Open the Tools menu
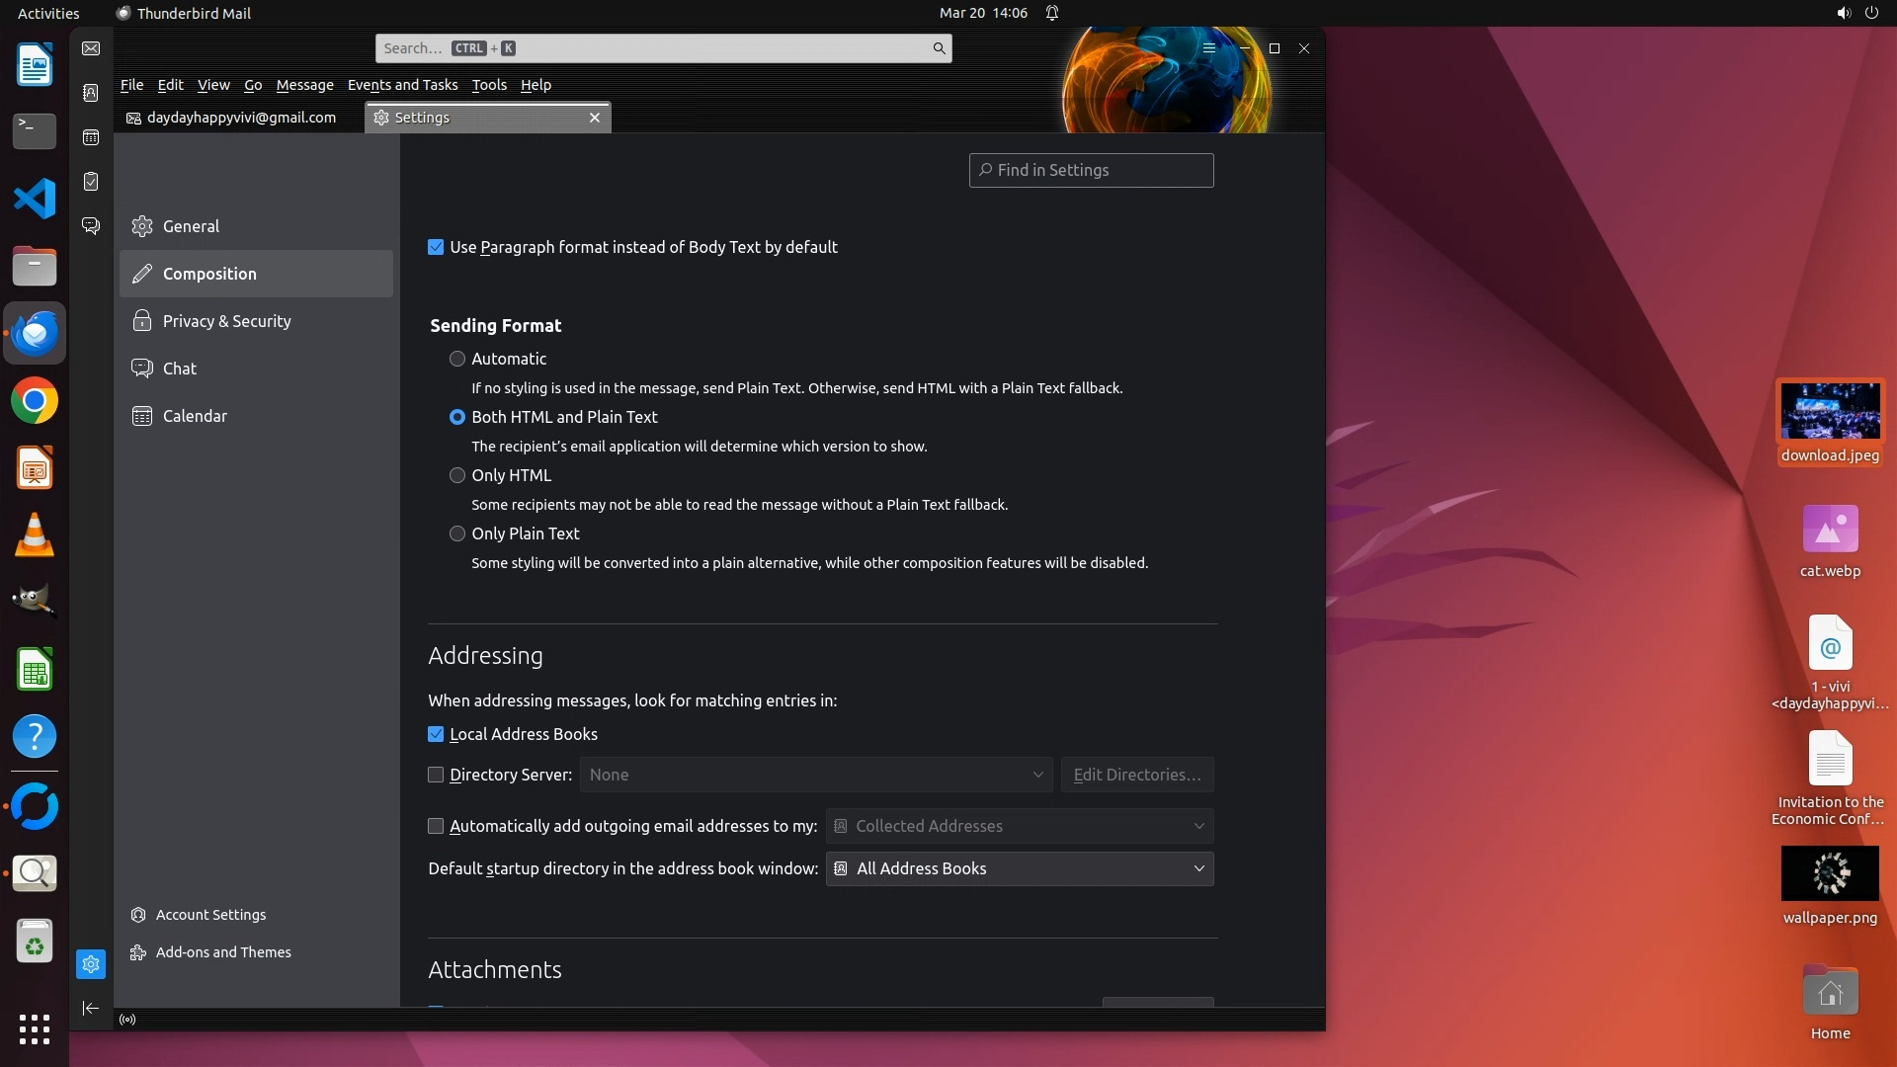This screenshot has width=1897, height=1067. pyautogui.click(x=488, y=85)
